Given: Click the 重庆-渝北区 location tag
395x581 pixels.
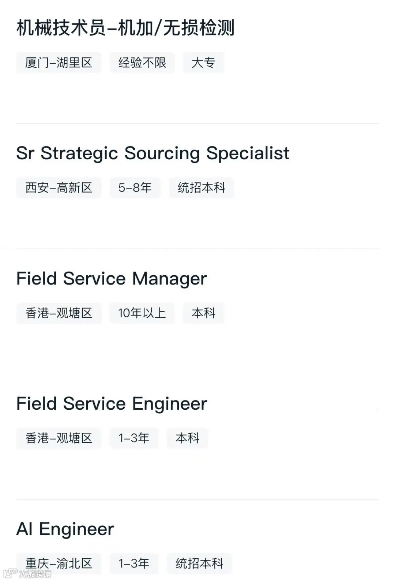Looking at the screenshot, I should (x=59, y=563).
